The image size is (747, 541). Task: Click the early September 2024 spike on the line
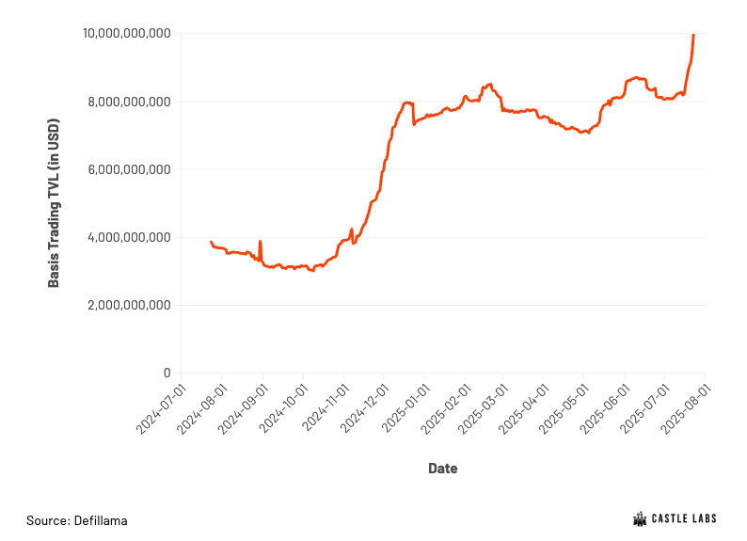tap(260, 242)
